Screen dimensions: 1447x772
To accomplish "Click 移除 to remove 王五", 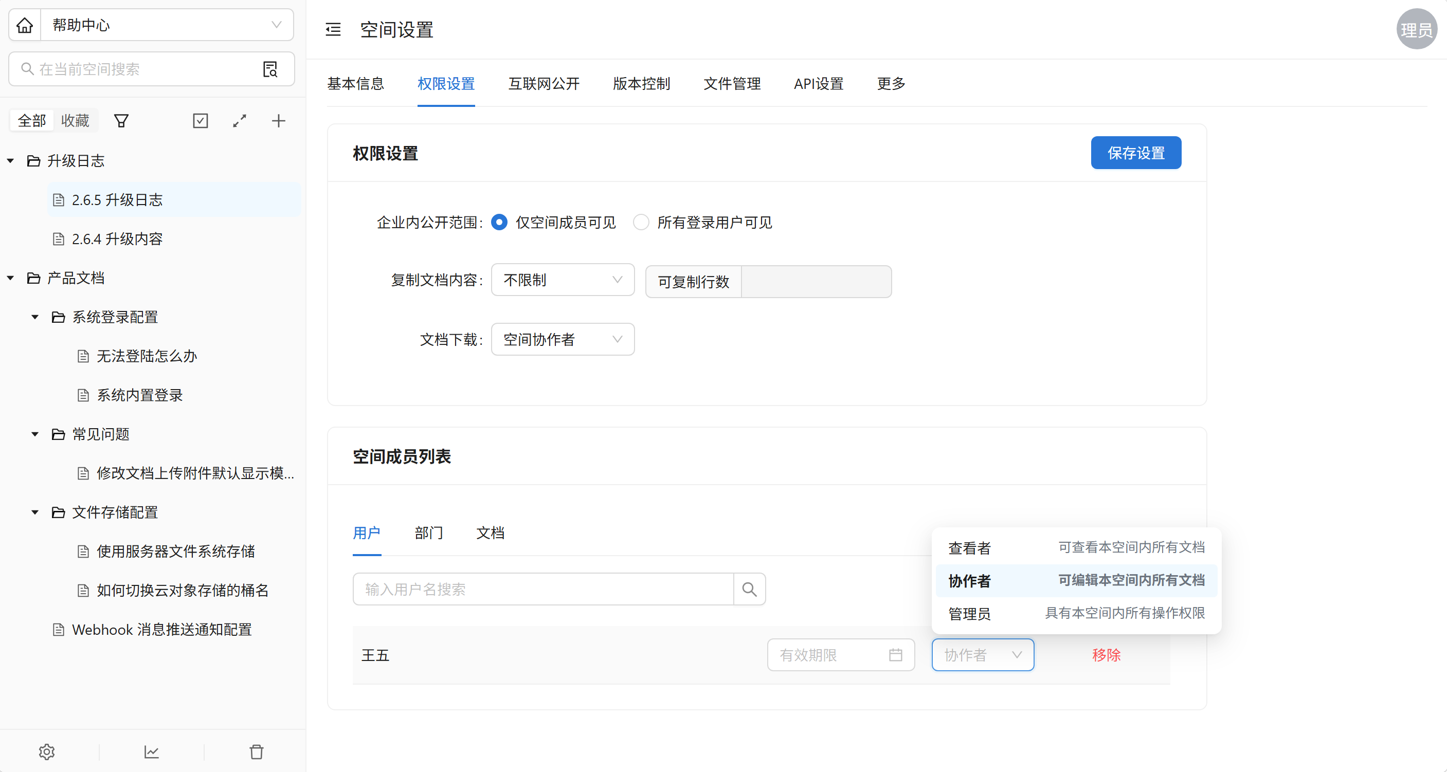I will pyautogui.click(x=1106, y=655).
